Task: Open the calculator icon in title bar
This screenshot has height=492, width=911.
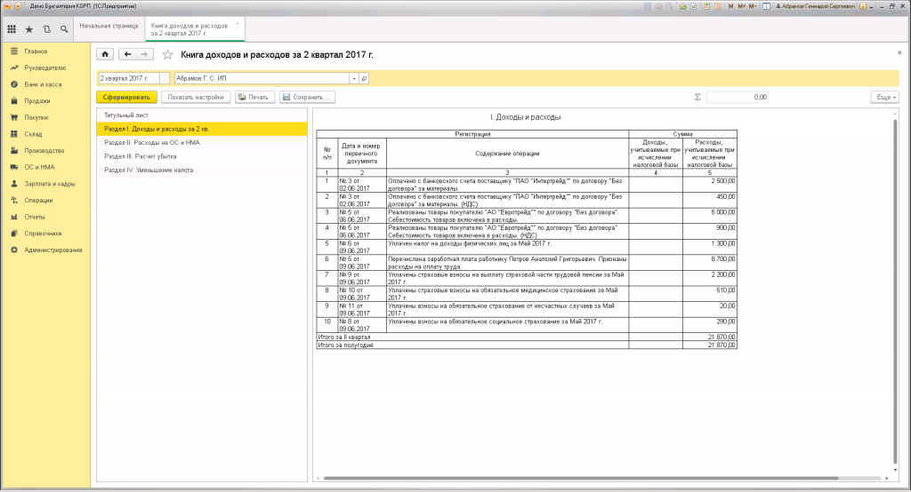Action: click(706, 6)
